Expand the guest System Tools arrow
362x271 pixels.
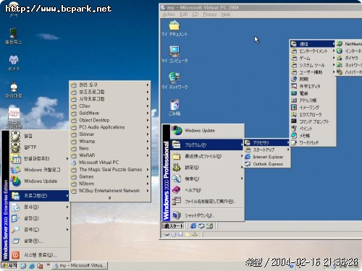pyautogui.click(x=334, y=65)
